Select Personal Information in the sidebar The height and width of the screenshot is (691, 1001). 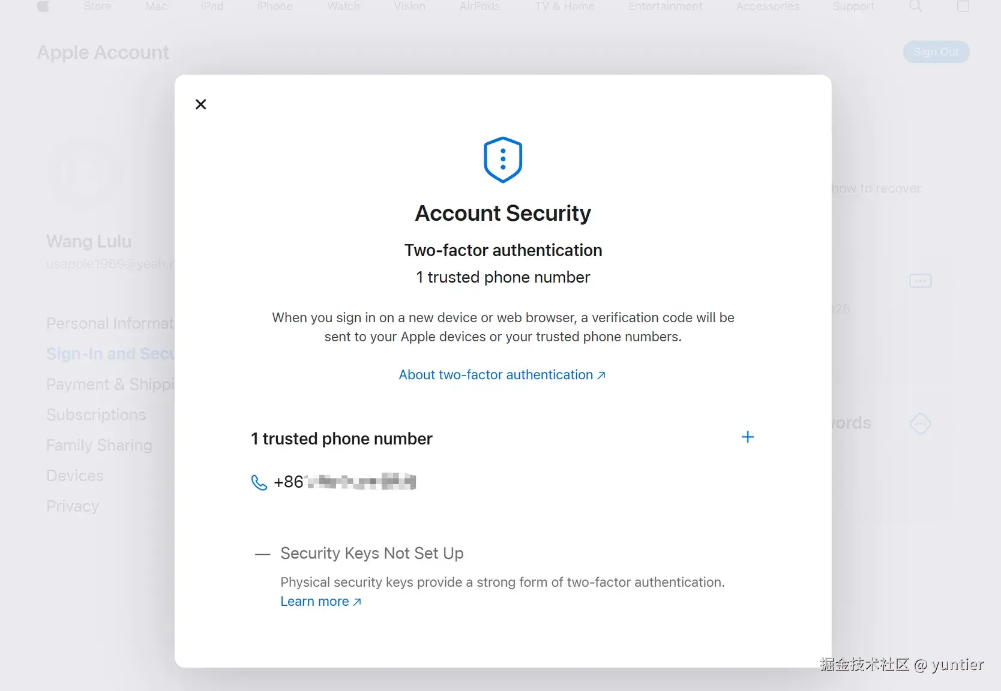(x=110, y=323)
